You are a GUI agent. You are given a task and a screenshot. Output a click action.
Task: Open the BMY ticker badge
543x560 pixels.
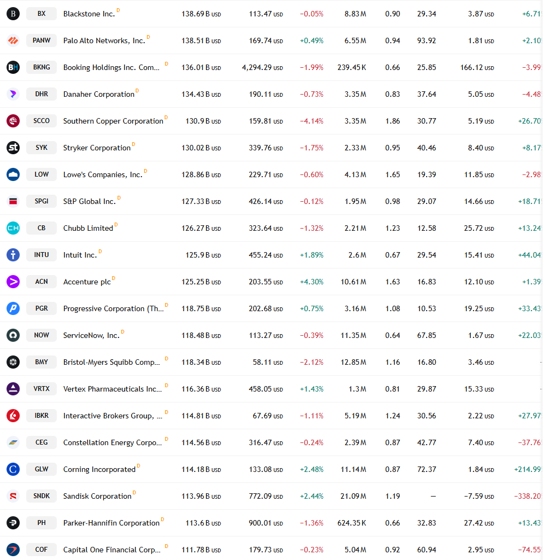42,362
